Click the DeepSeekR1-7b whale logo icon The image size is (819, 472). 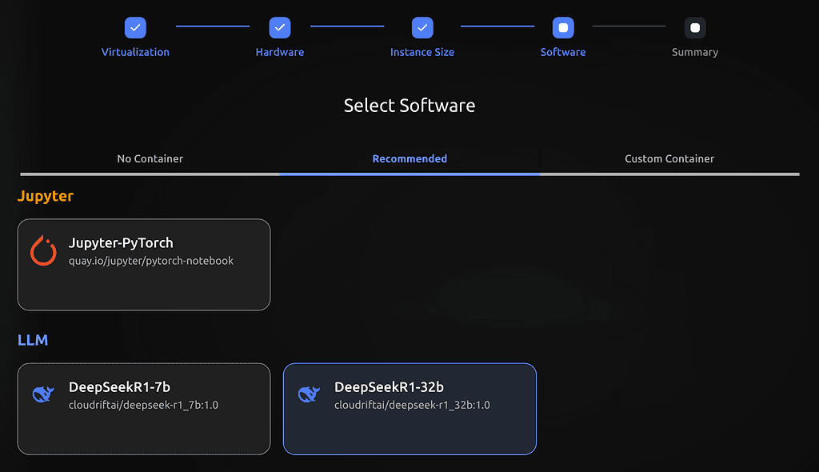43,394
